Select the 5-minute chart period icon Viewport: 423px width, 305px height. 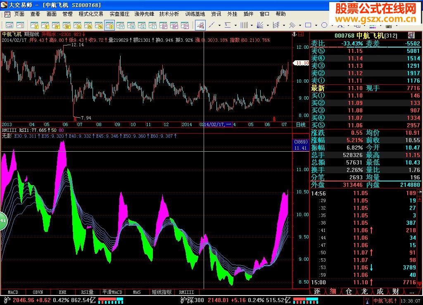click(x=45, y=25)
